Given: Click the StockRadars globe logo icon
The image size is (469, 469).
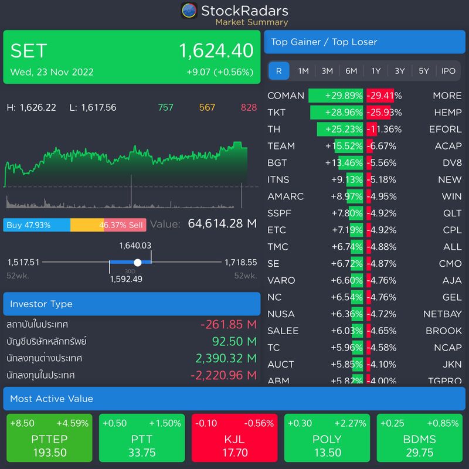Looking at the screenshot, I should click(x=189, y=11).
